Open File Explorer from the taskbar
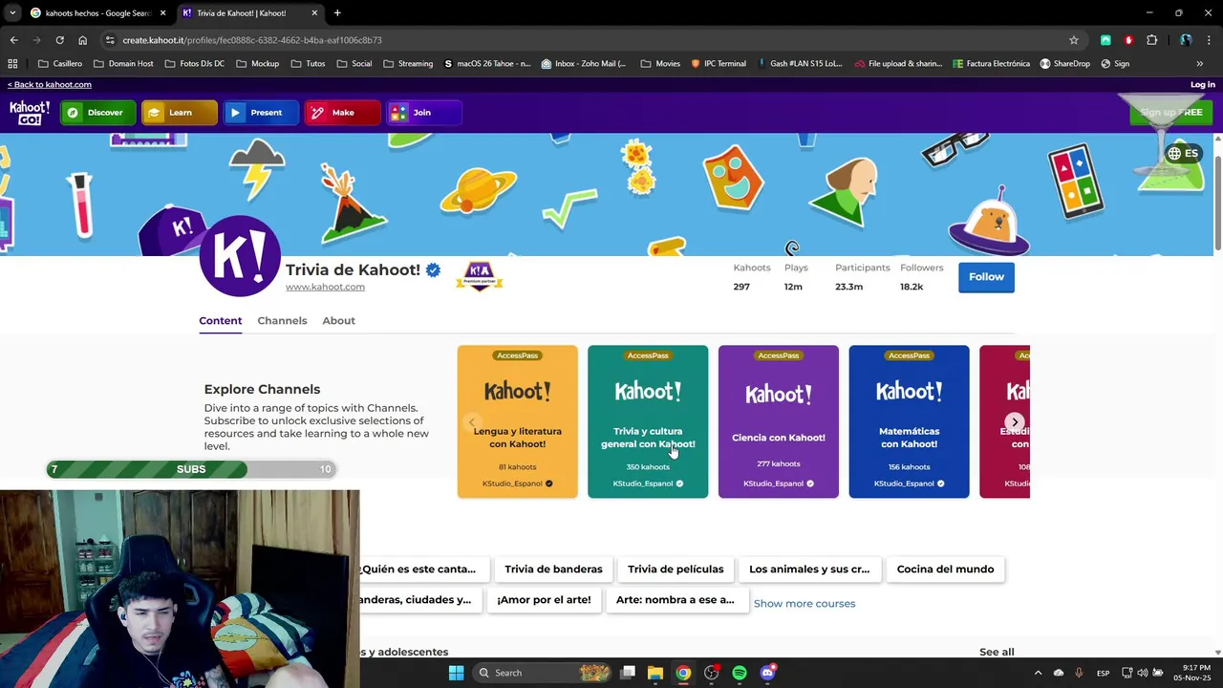Viewport: 1223px width, 688px height. pyautogui.click(x=654, y=673)
